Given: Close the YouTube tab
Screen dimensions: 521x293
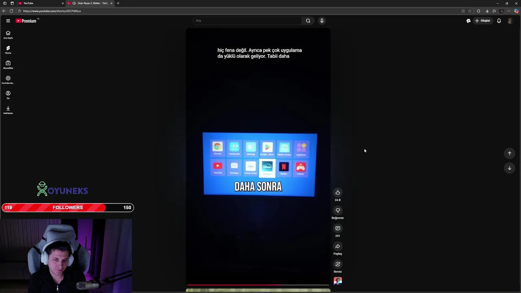Looking at the screenshot, I should (x=63, y=3).
